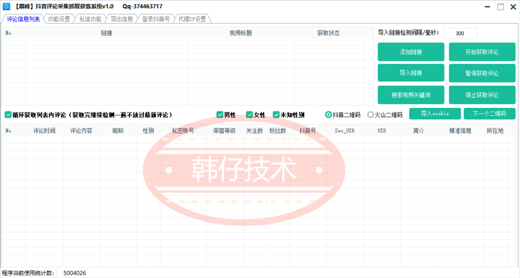The image size is (520, 278).
Task: Select the 代理IP设置 tab
Action: tap(192, 19)
